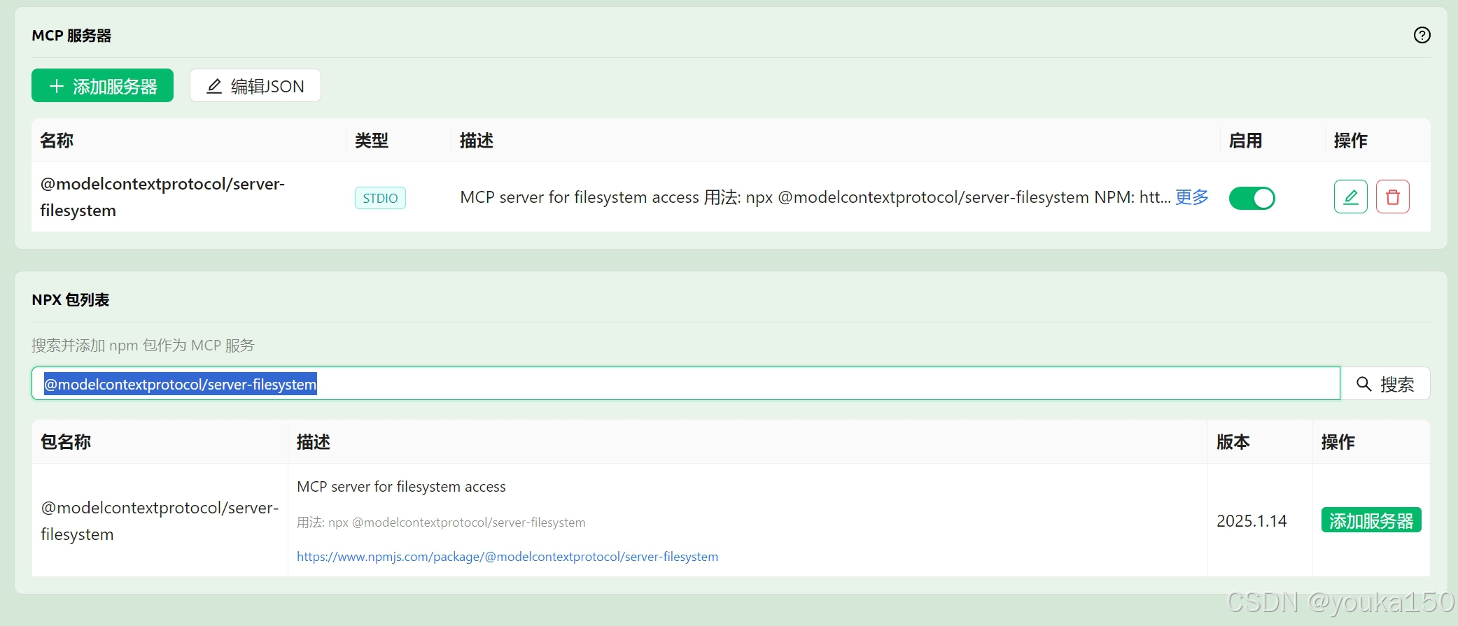Image resolution: width=1458 pixels, height=626 pixels.
Task: Click the 用法: npx usage line
Action: [441, 522]
